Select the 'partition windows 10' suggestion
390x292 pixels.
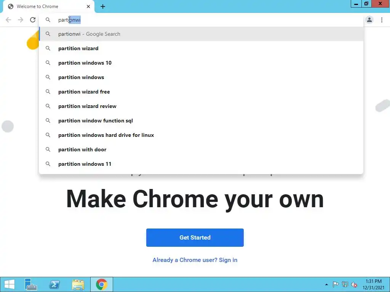coord(201,63)
